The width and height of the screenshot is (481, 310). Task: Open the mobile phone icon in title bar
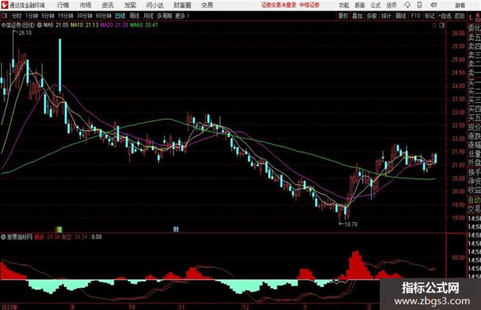pyautogui.click(x=419, y=5)
